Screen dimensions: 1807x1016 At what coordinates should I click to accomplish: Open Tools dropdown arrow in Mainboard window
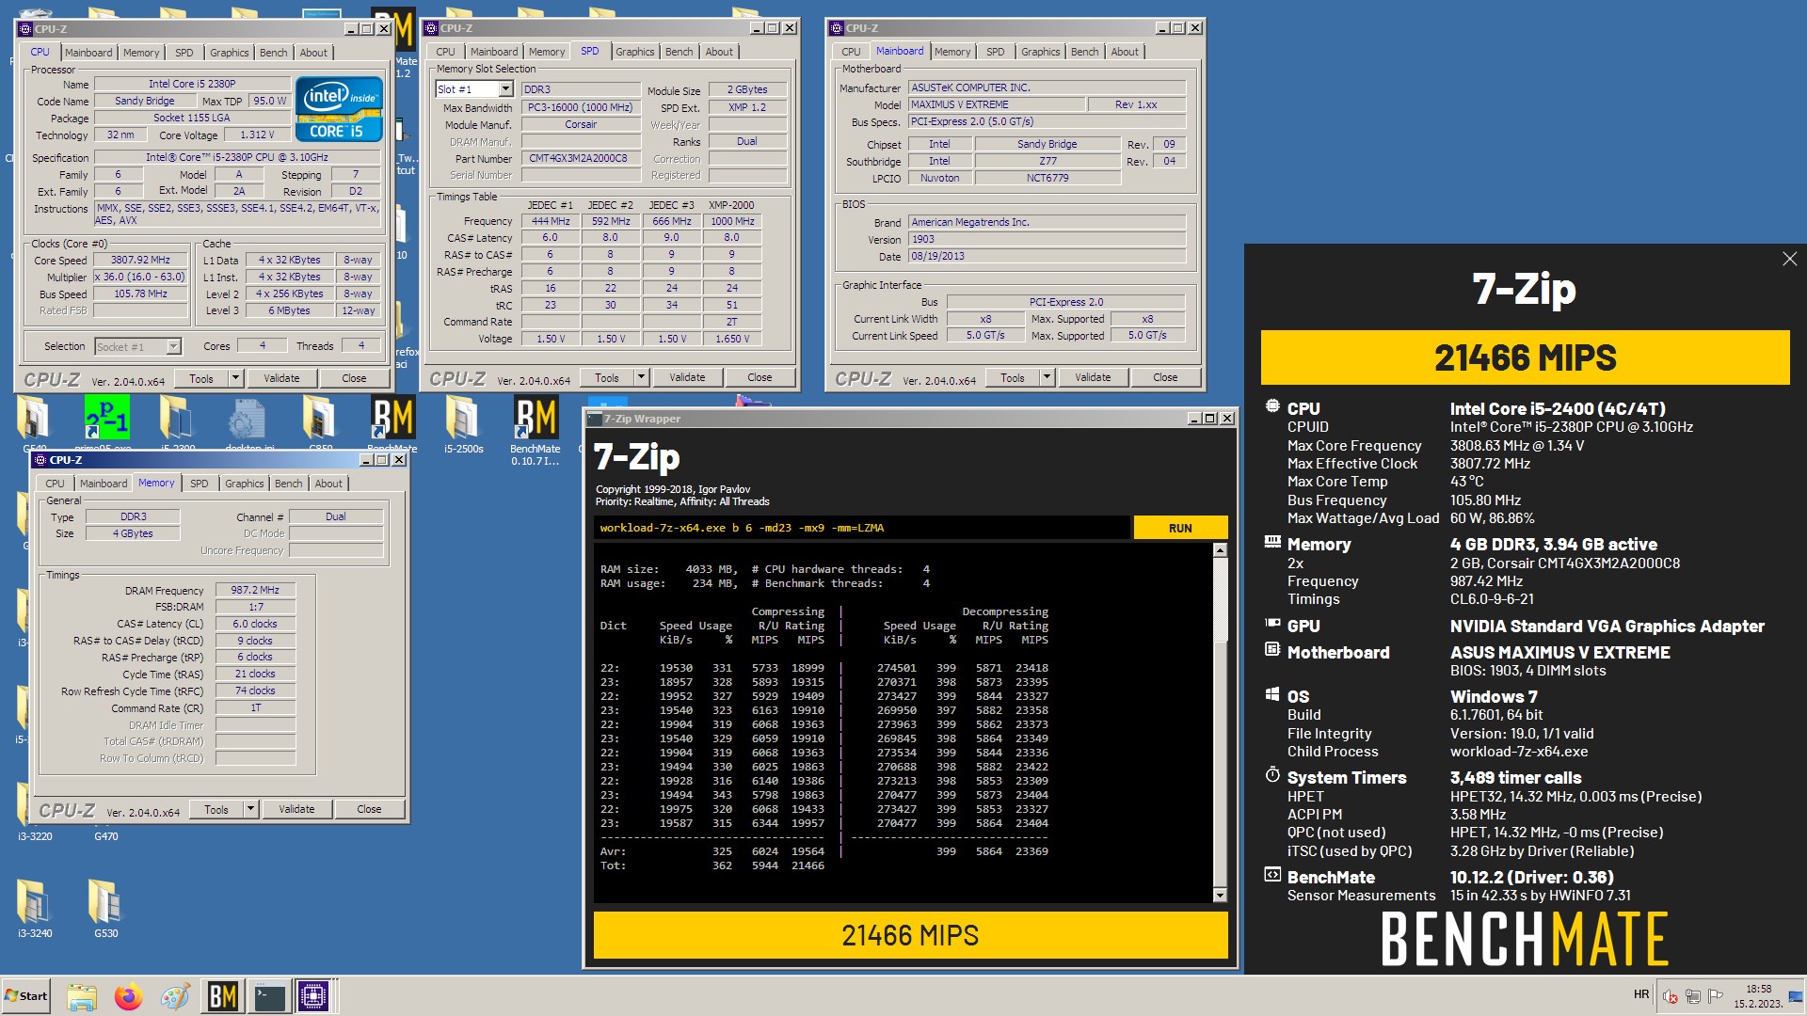click(x=1047, y=377)
